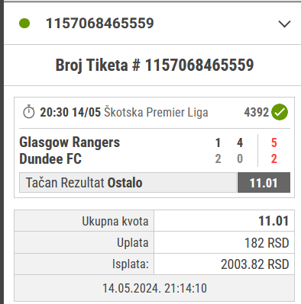Click the Isplata: label cell
301x304 pixels.
click(84, 264)
